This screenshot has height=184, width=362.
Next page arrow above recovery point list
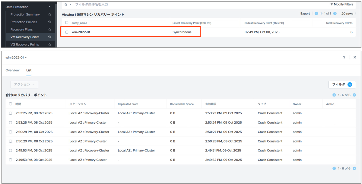point(354,95)
